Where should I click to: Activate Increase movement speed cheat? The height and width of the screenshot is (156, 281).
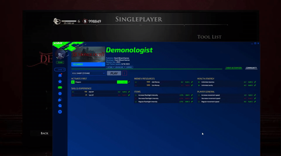(x=199, y=95)
